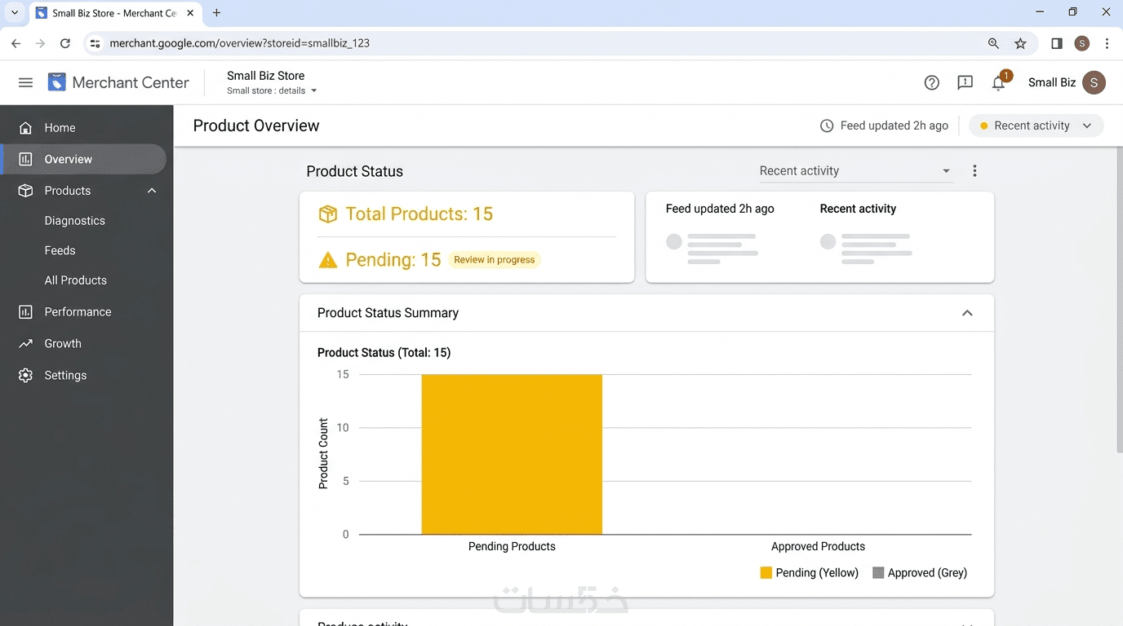Collapse the Product Status Summary section

(x=967, y=313)
